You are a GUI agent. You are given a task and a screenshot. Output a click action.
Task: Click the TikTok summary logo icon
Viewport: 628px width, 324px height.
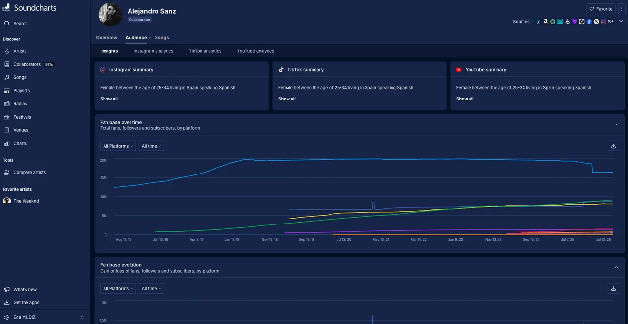pyautogui.click(x=281, y=70)
